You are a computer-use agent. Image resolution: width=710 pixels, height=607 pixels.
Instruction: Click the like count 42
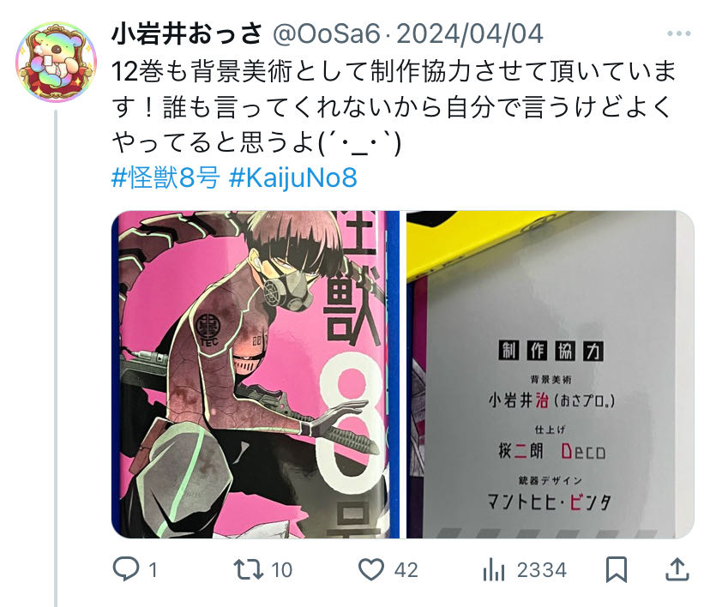(x=406, y=570)
